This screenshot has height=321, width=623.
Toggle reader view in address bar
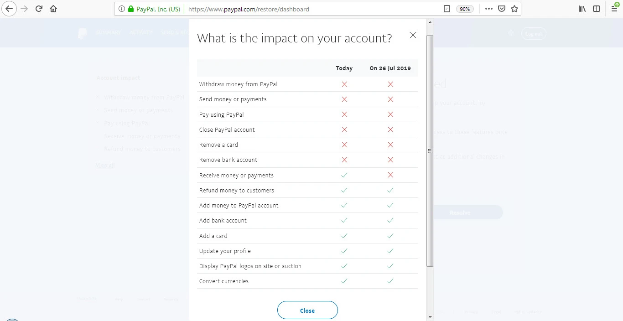[x=447, y=9]
